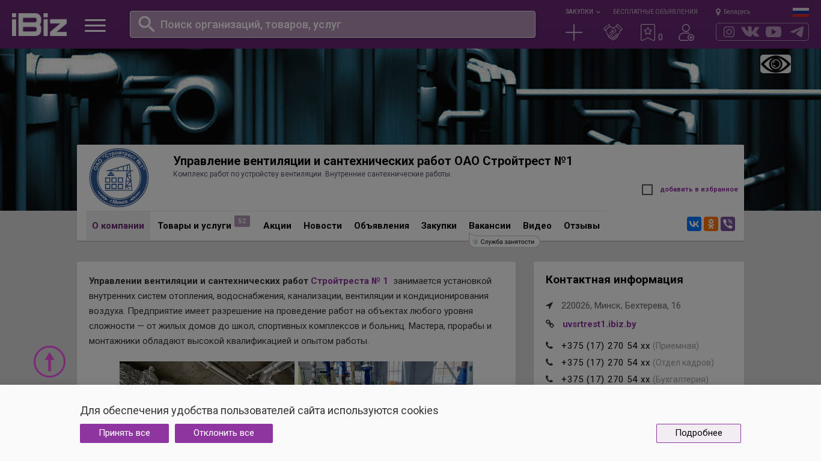
Task: Open the Закупки company tab
Action: click(x=439, y=226)
